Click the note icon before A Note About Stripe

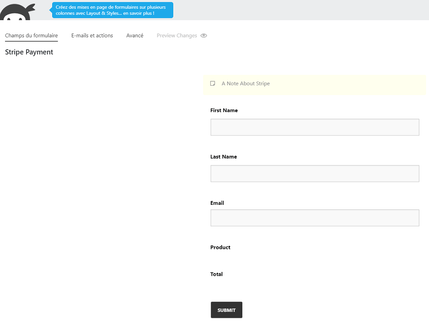212,83
